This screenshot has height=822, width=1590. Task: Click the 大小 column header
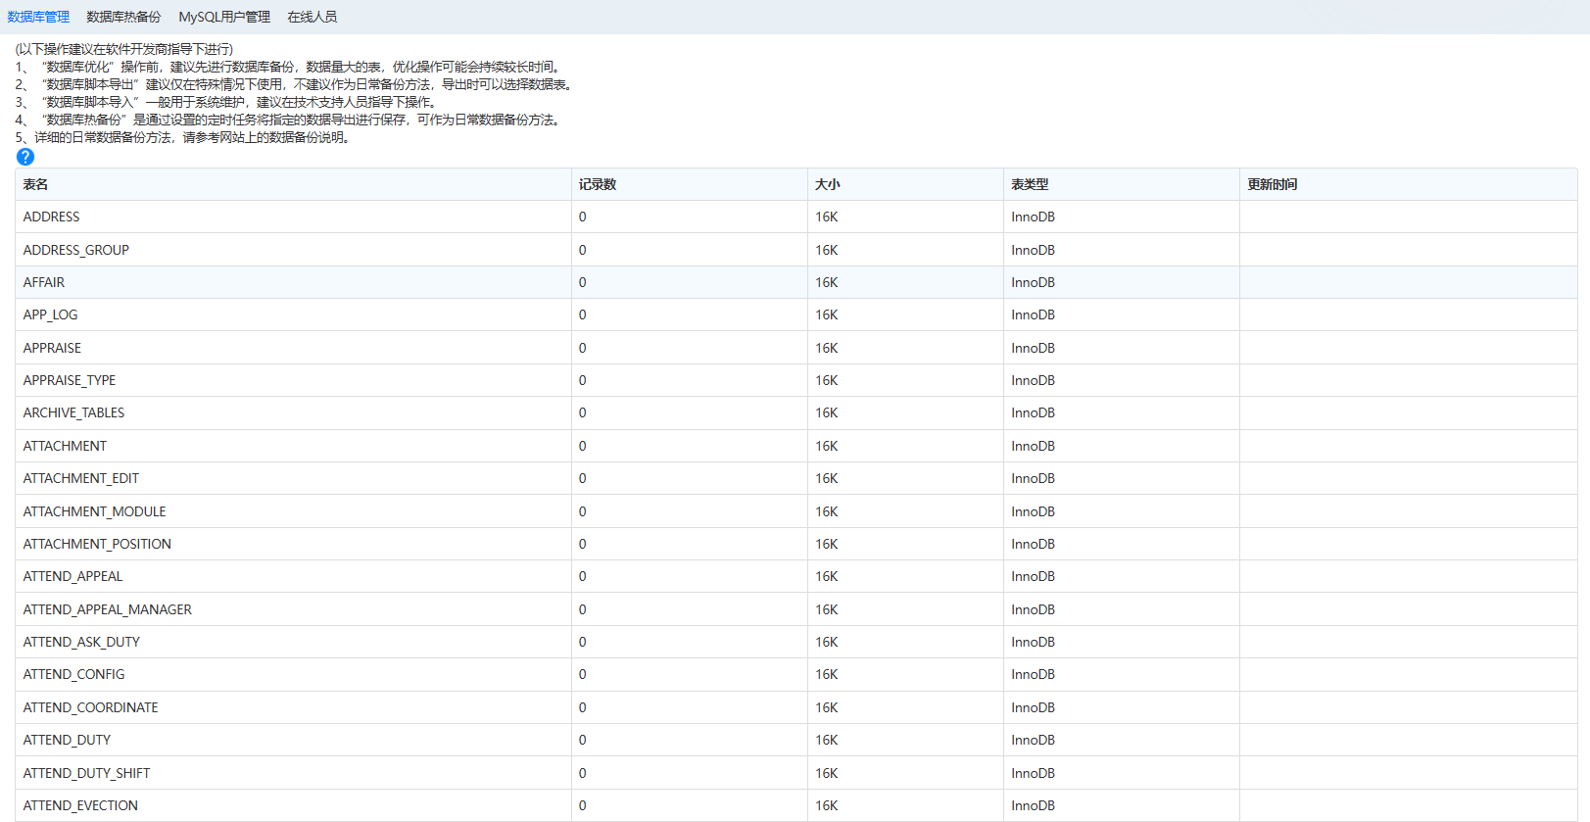[x=828, y=184]
